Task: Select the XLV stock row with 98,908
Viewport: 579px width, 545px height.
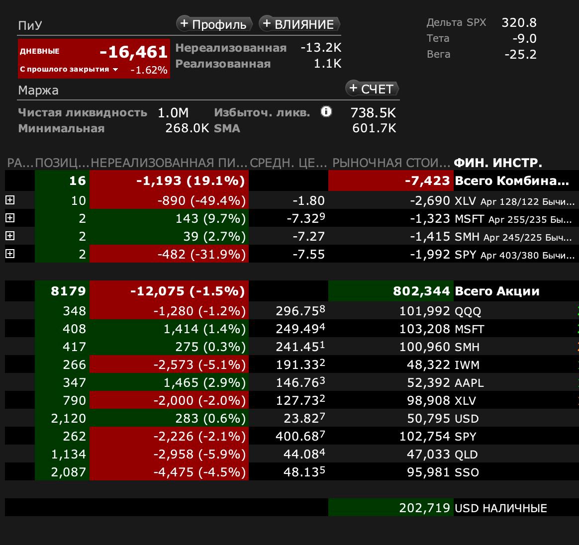Action: click(291, 400)
